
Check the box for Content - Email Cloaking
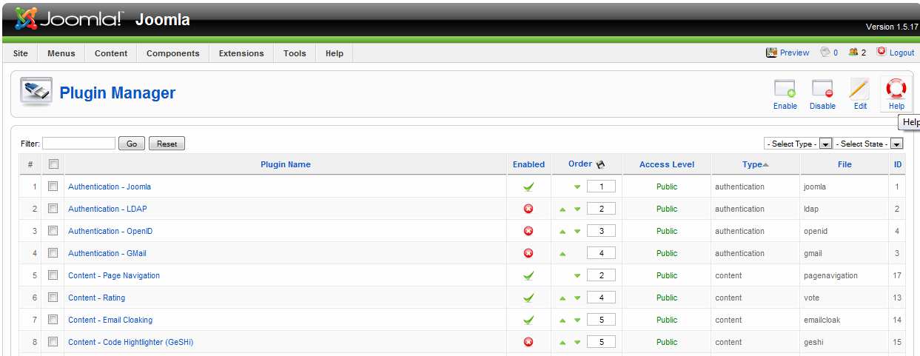point(53,320)
